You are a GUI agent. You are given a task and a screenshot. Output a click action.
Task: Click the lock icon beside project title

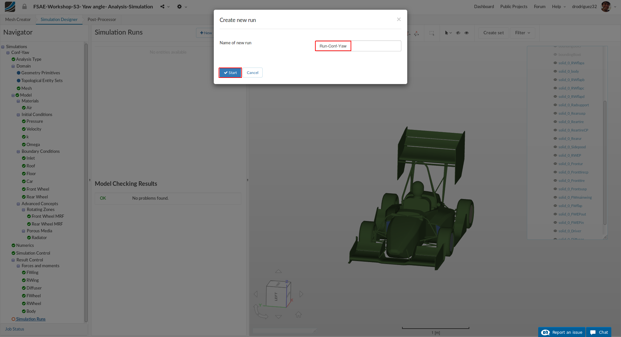tap(24, 6)
